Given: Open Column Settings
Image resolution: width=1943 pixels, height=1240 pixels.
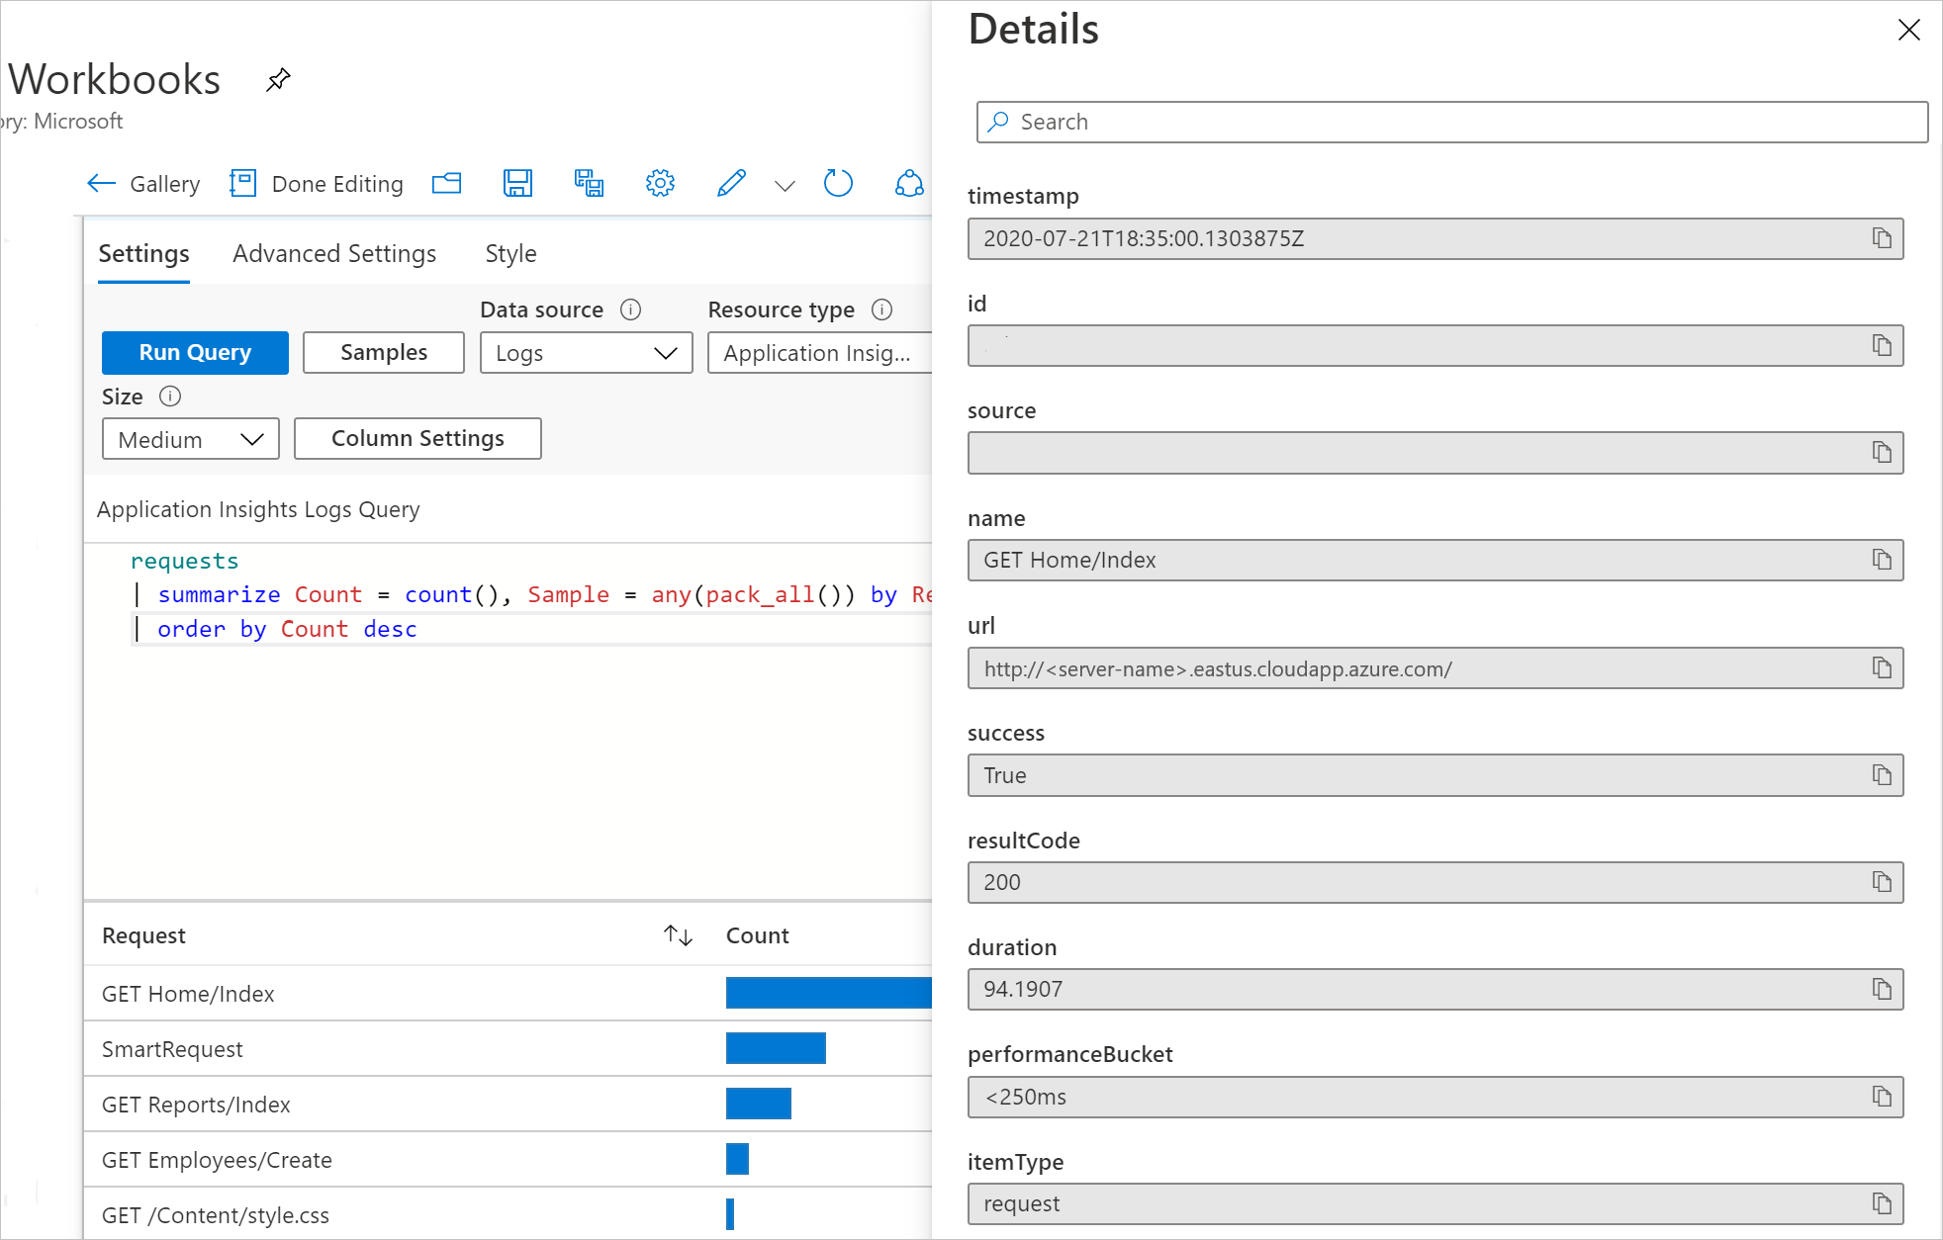Looking at the screenshot, I should (x=417, y=438).
